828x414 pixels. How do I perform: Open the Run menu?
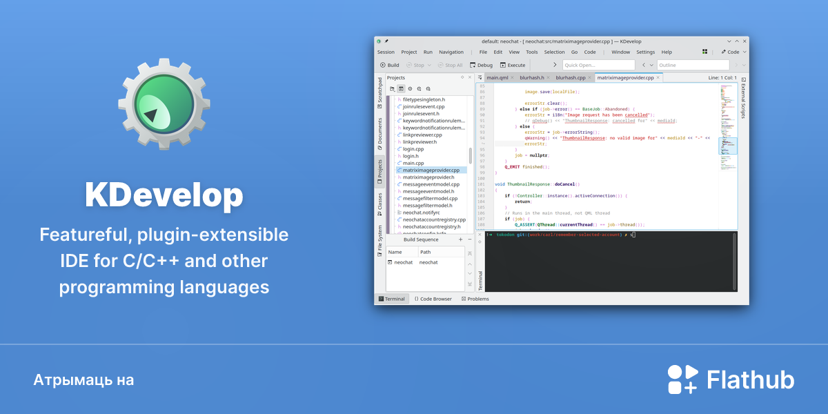point(428,52)
